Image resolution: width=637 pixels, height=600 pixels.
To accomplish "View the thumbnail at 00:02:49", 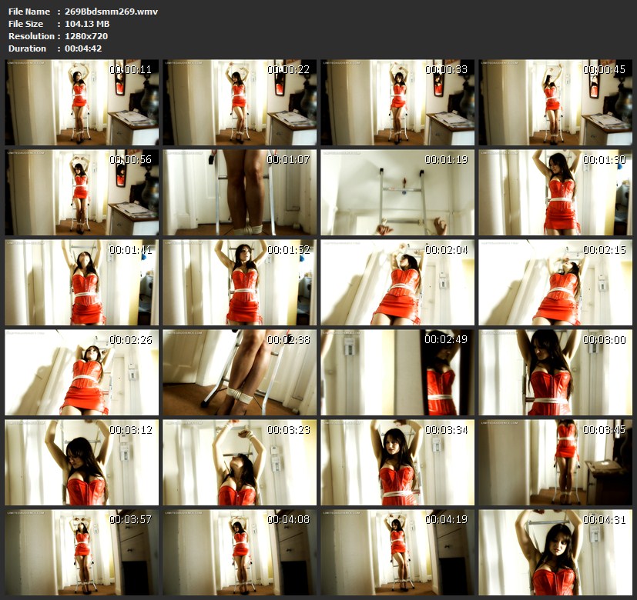I will point(397,372).
